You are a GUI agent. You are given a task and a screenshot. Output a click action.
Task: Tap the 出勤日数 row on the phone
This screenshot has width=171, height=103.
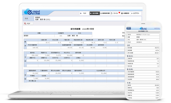click(143, 59)
